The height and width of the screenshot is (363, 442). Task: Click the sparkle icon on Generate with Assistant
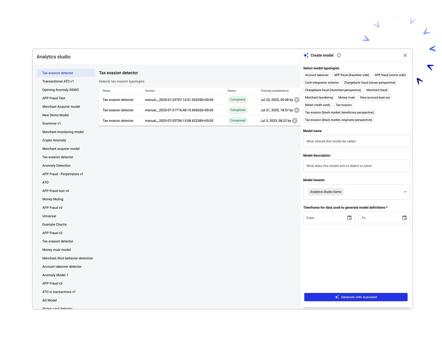(x=337, y=297)
